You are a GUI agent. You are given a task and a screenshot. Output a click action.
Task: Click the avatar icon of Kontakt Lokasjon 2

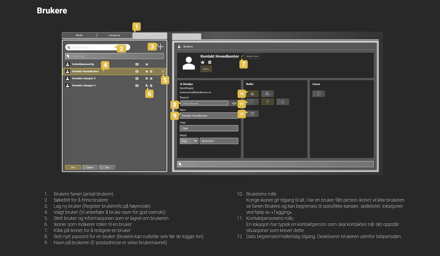[x=67, y=78]
